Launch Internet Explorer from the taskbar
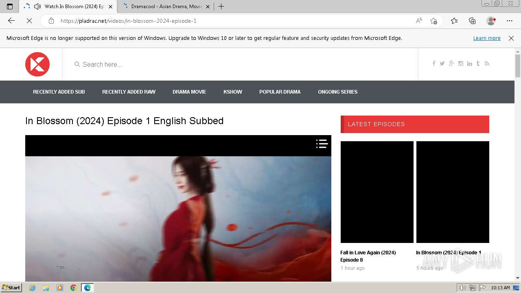The height and width of the screenshot is (293, 521). coord(32,288)
